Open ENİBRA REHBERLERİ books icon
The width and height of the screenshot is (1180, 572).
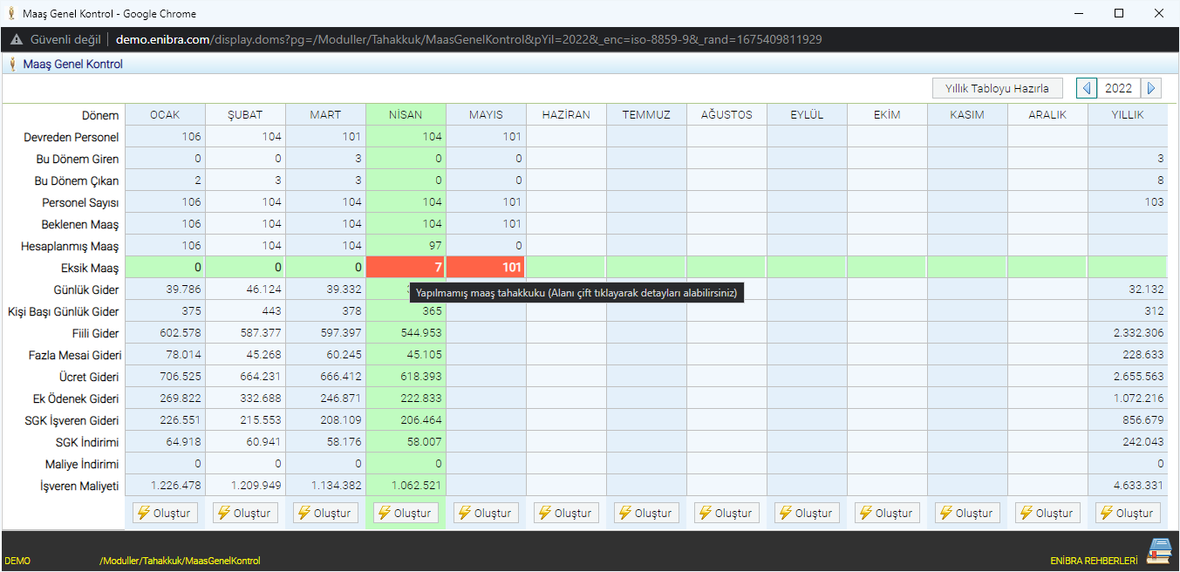(x=1159, y=552)
